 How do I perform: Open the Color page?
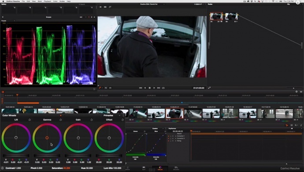[160, 168]
